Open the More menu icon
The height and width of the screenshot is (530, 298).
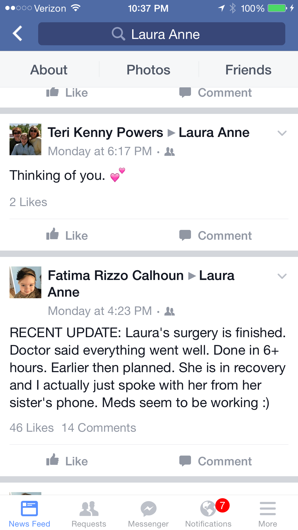(x=268, y=509)
